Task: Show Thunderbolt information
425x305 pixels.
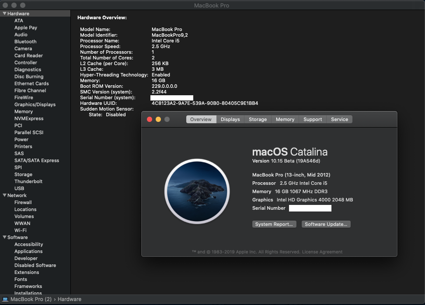Action: 28,181
